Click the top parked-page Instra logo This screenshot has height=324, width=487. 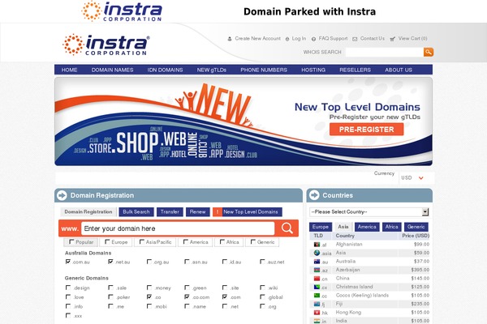122,11
